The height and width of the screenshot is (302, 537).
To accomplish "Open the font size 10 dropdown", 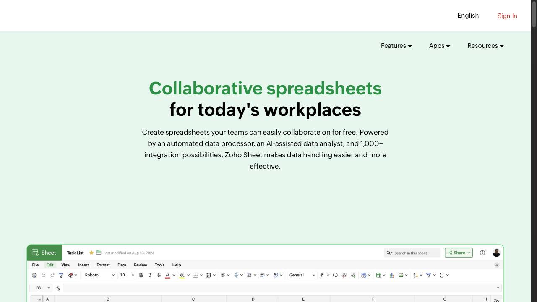I will (127, 275).
